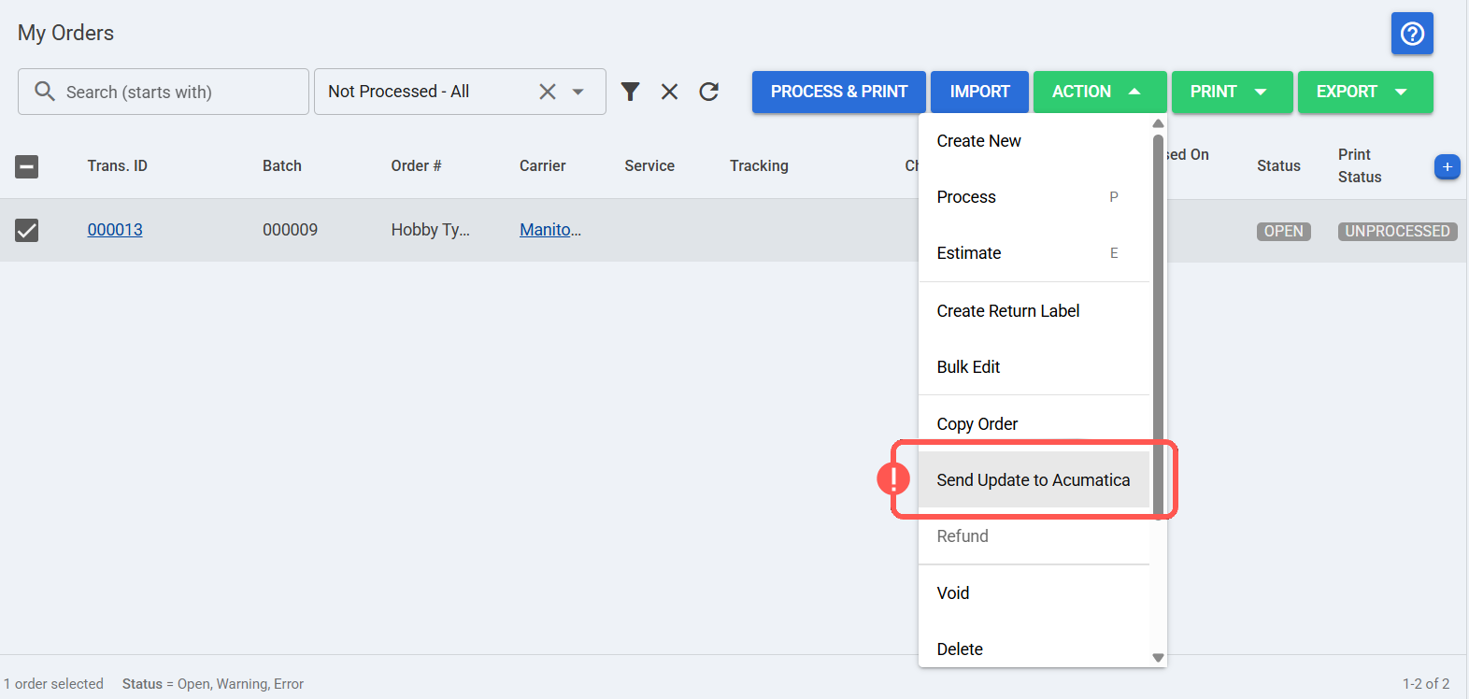This screenshot has height=699, width=1469.
Task: Click the Tracking column header
Action: (759, 166)
